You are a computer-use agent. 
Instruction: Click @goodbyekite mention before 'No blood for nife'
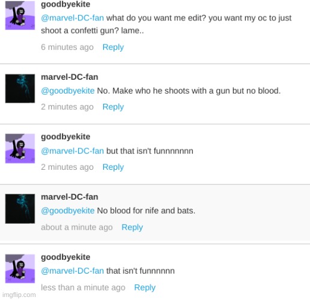click(68, 211)
